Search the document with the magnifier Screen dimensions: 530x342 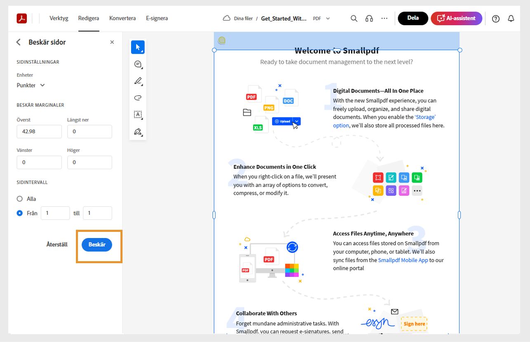point(354,19)
